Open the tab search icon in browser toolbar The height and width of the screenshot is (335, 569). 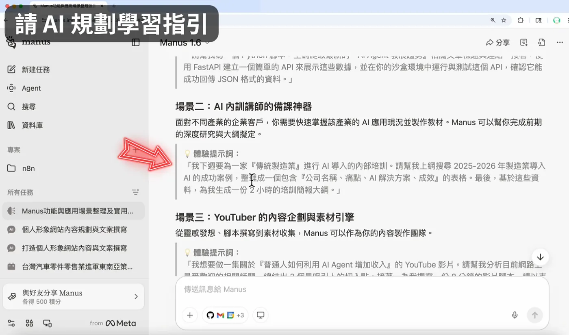click(x=539, y=20)
